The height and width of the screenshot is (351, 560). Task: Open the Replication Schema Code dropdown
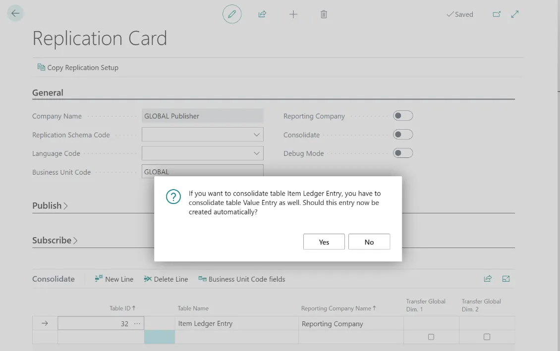256,135
